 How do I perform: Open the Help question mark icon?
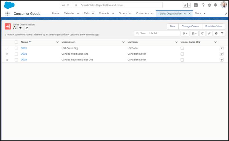[203, 5]
